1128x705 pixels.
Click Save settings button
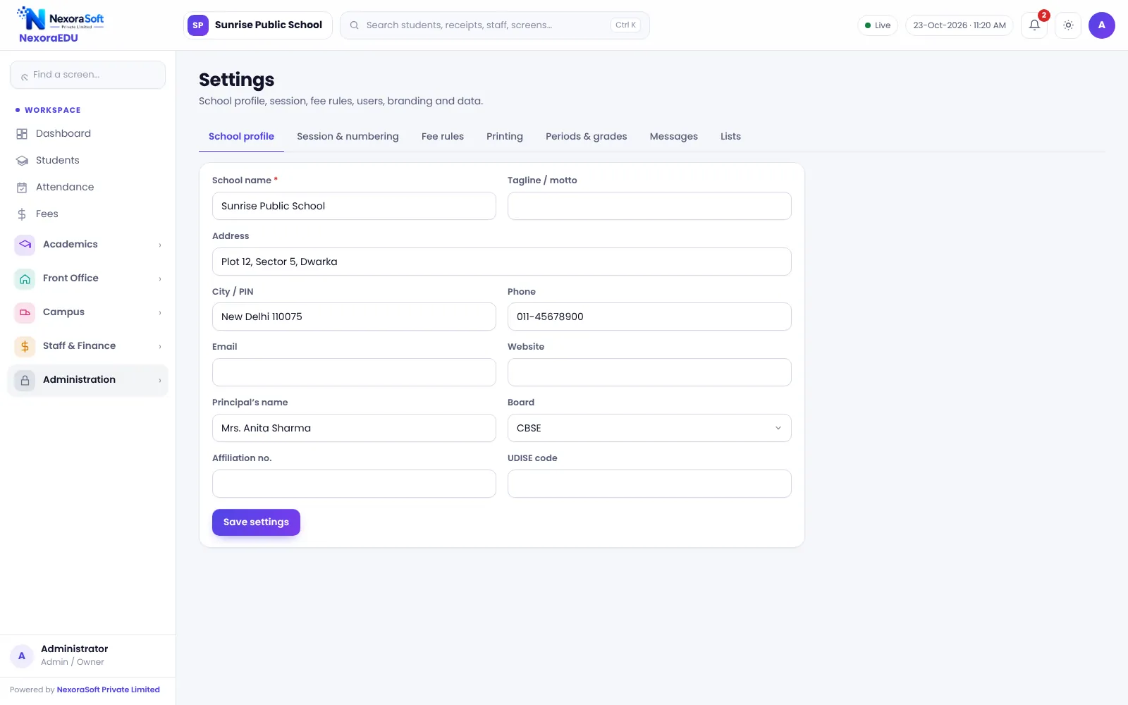coord(256,522)
